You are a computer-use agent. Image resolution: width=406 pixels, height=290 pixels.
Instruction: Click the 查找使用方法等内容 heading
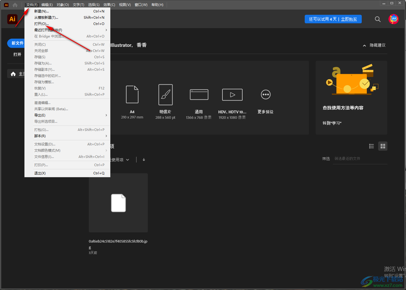point(343,108)
